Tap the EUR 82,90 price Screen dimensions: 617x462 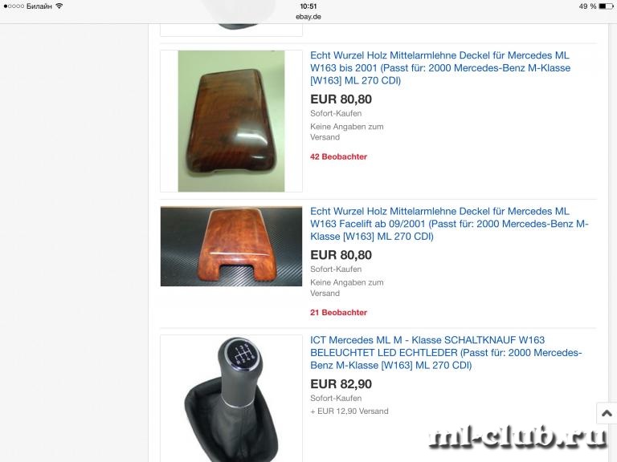coord(341,384)
